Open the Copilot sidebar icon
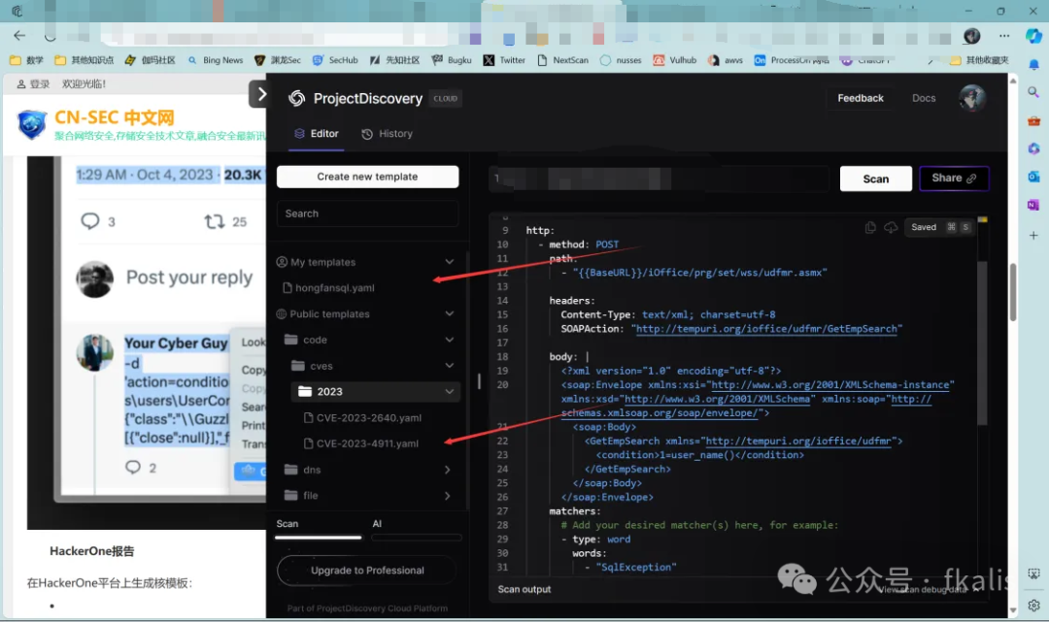Screen dimensions: 1049x622 (1033, 35)
